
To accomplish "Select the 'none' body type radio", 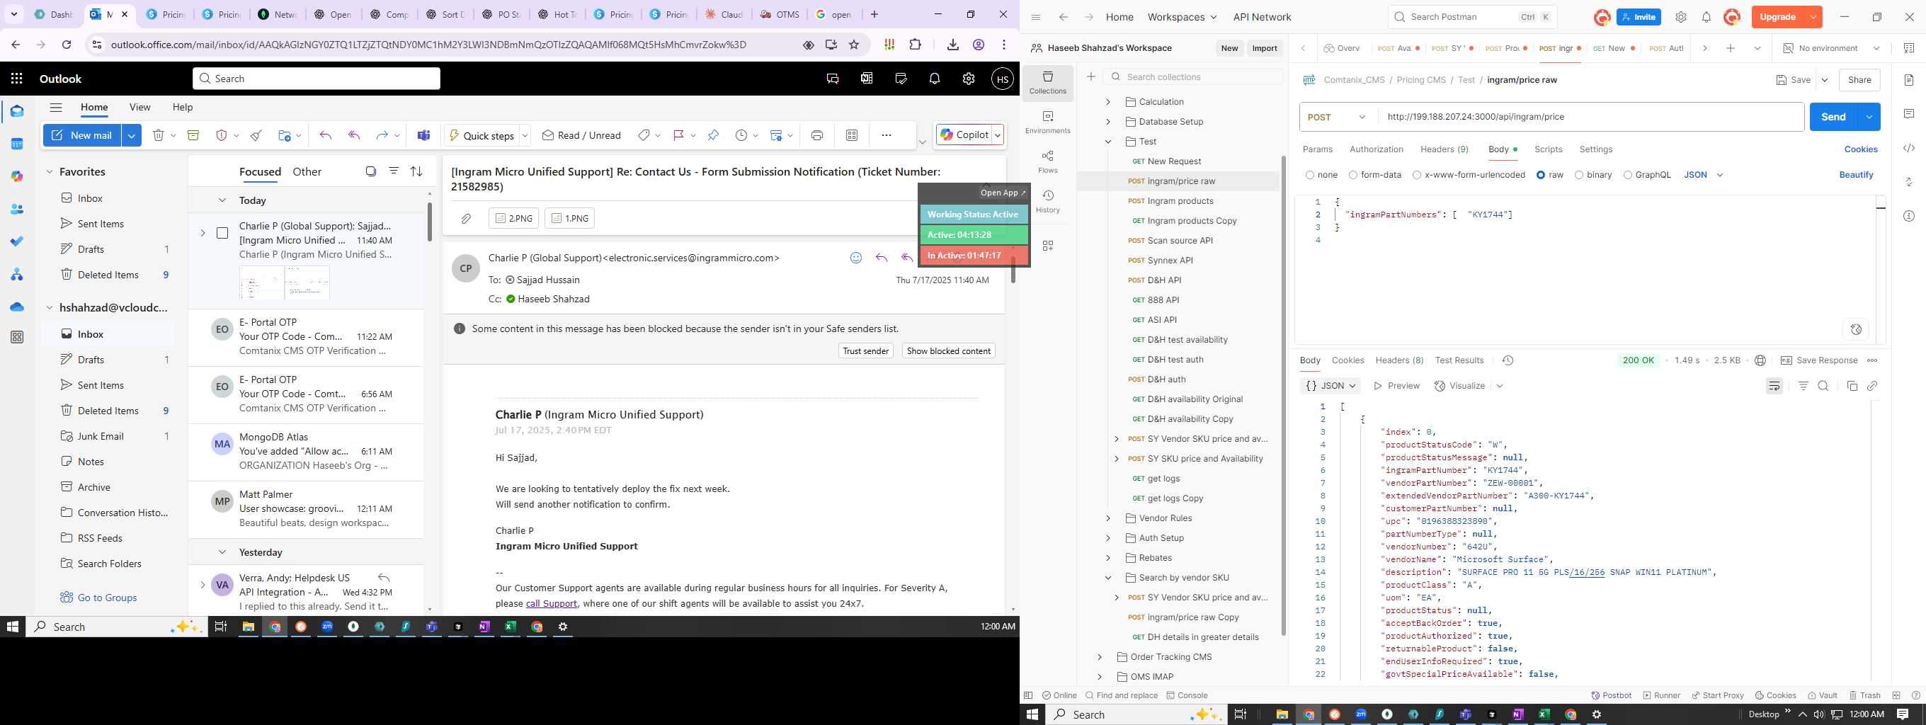I will [x=1309, y=175].
